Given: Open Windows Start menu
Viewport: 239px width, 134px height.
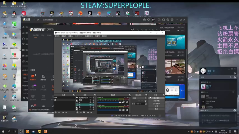Looking at the screenshot, I should (x=3, y=131).
